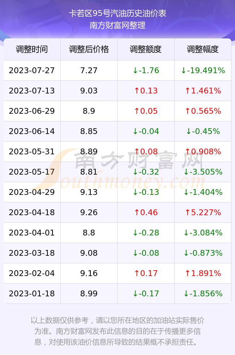235x355 pixels.
Task: Click the price 8.85 cell
Action: 89,131
